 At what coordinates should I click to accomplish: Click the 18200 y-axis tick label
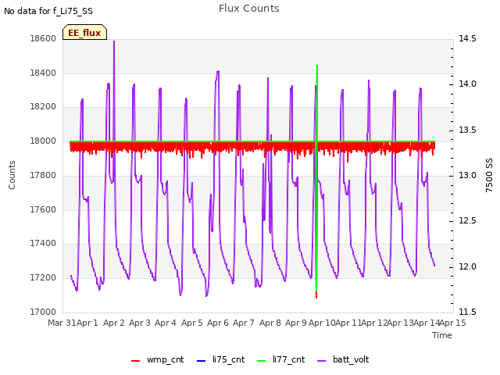click(43, 106)
